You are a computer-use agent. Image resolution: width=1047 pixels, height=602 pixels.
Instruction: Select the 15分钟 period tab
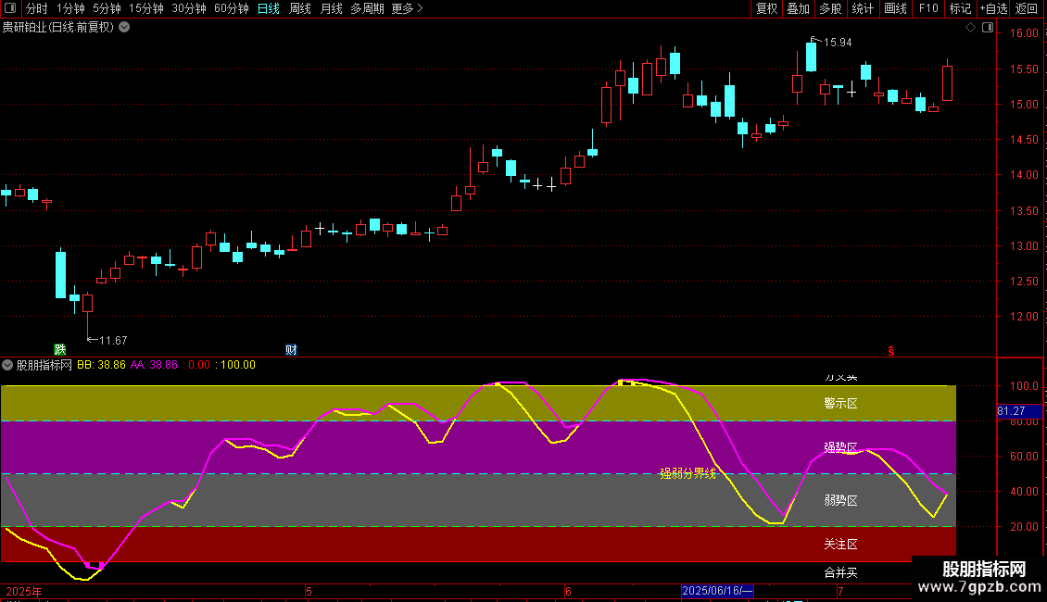(146, 8)
